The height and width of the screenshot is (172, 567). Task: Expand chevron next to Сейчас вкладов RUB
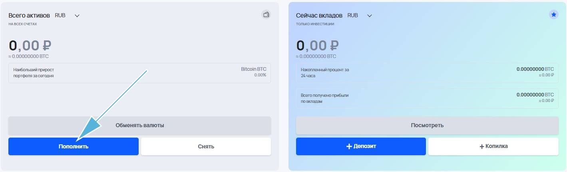tap(370, 16)
